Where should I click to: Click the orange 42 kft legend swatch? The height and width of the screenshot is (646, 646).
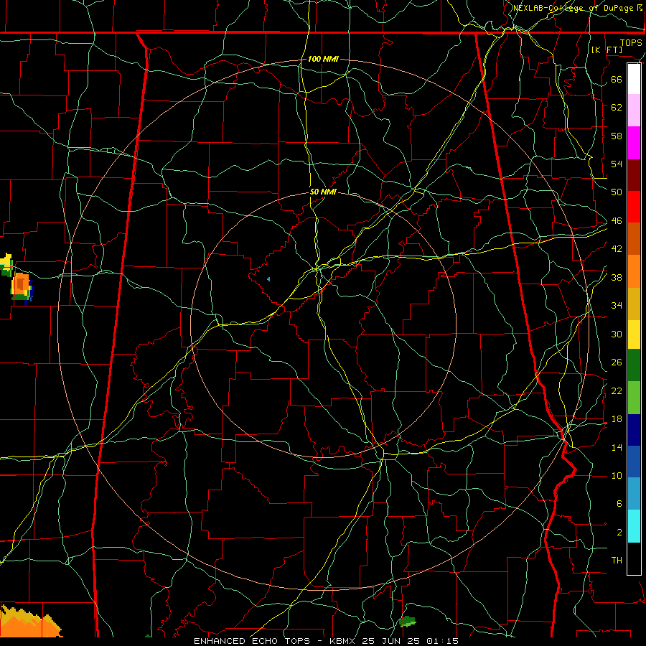pyautogui.click(x=634, y=271)
